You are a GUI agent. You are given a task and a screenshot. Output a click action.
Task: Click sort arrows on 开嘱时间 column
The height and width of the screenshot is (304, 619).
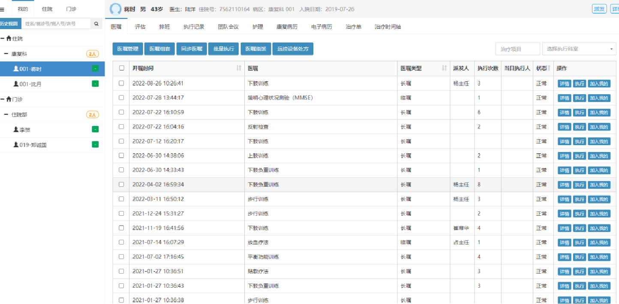pos(239,68)
